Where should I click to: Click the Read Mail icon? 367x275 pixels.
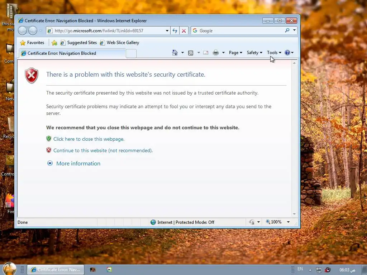[206, 53]
